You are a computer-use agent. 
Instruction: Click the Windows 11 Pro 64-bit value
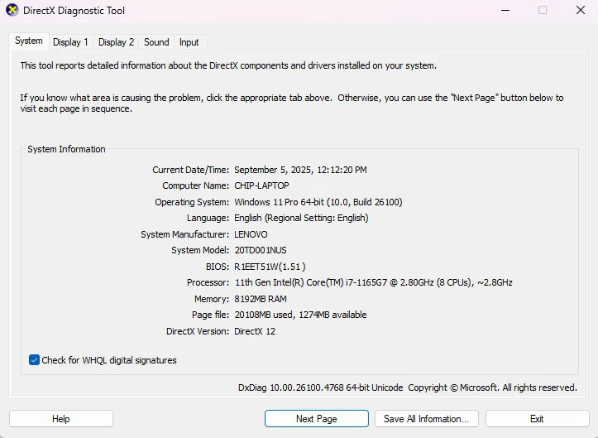318,202
